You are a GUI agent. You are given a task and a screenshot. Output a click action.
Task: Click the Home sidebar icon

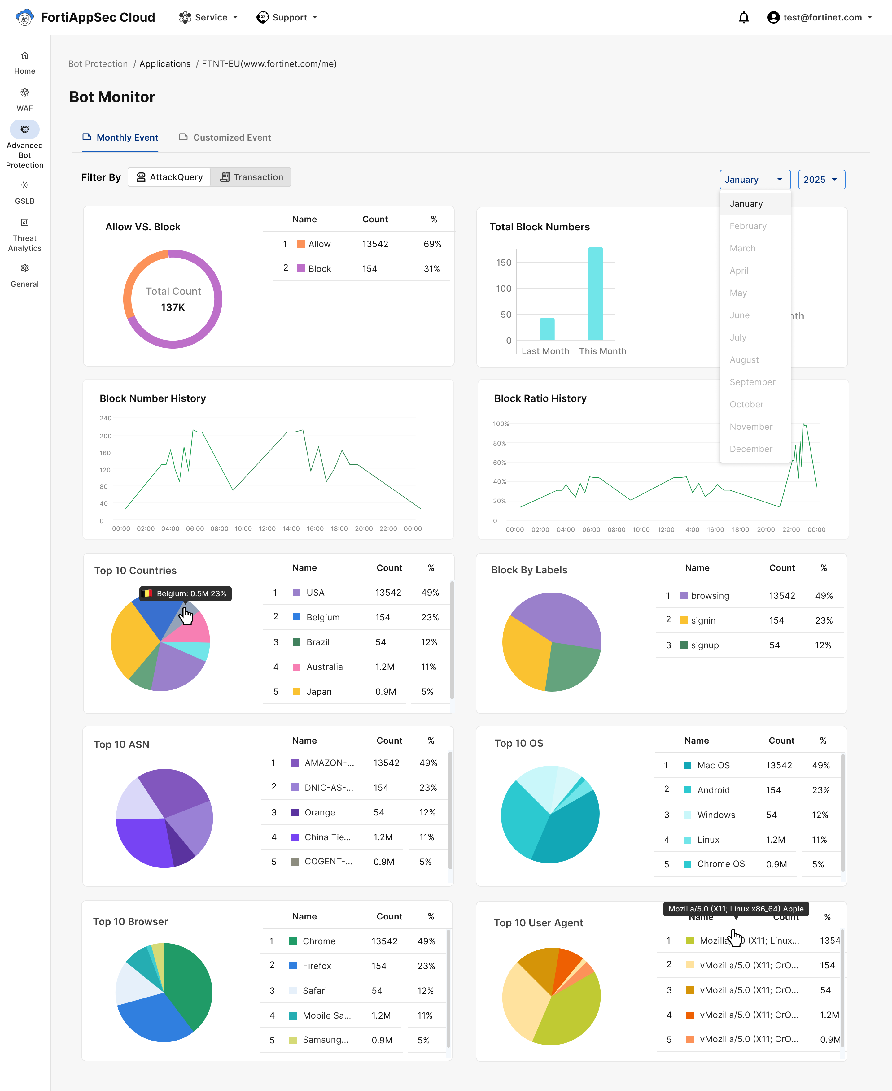click(x=25, y=55)
